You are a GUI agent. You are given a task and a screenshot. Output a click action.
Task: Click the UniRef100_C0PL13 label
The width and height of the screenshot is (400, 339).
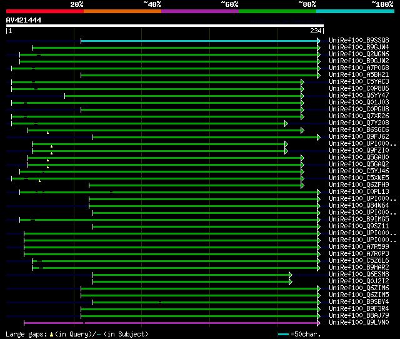(359, 192)
